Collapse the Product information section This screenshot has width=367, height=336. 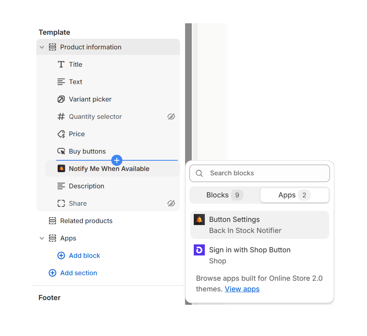(42, 47)
